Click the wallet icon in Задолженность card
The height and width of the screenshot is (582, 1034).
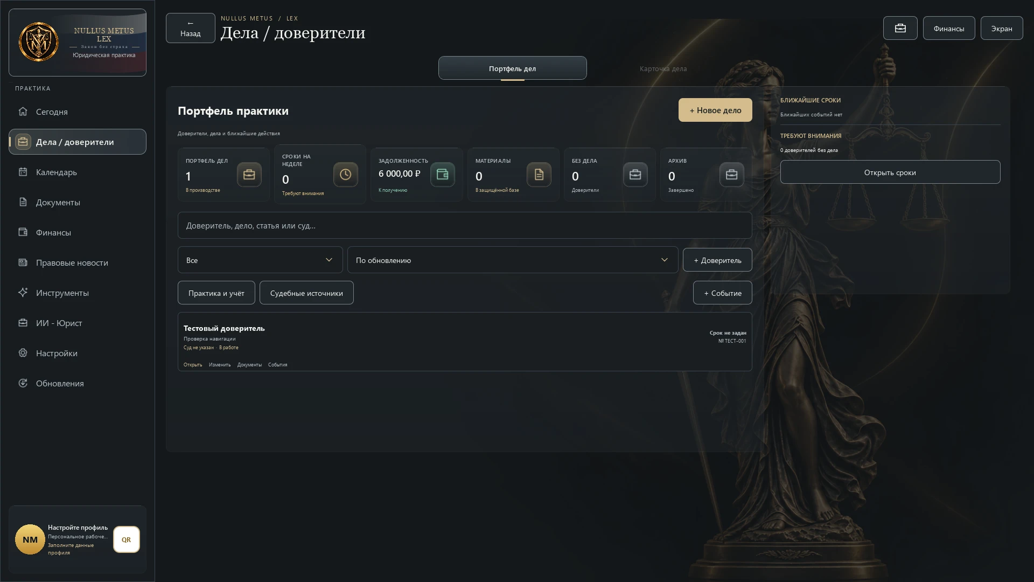point(442,175)
